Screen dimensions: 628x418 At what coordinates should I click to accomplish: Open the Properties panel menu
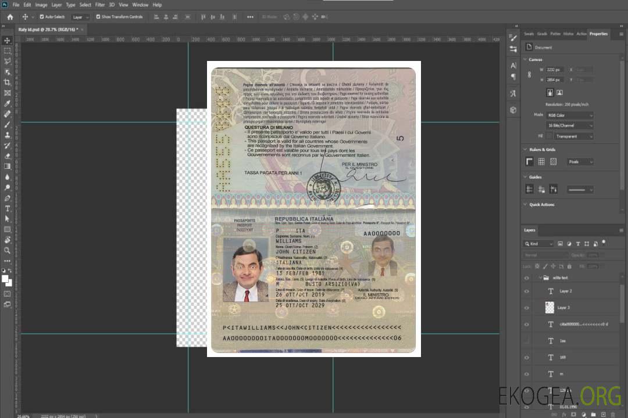click(621, 34)
